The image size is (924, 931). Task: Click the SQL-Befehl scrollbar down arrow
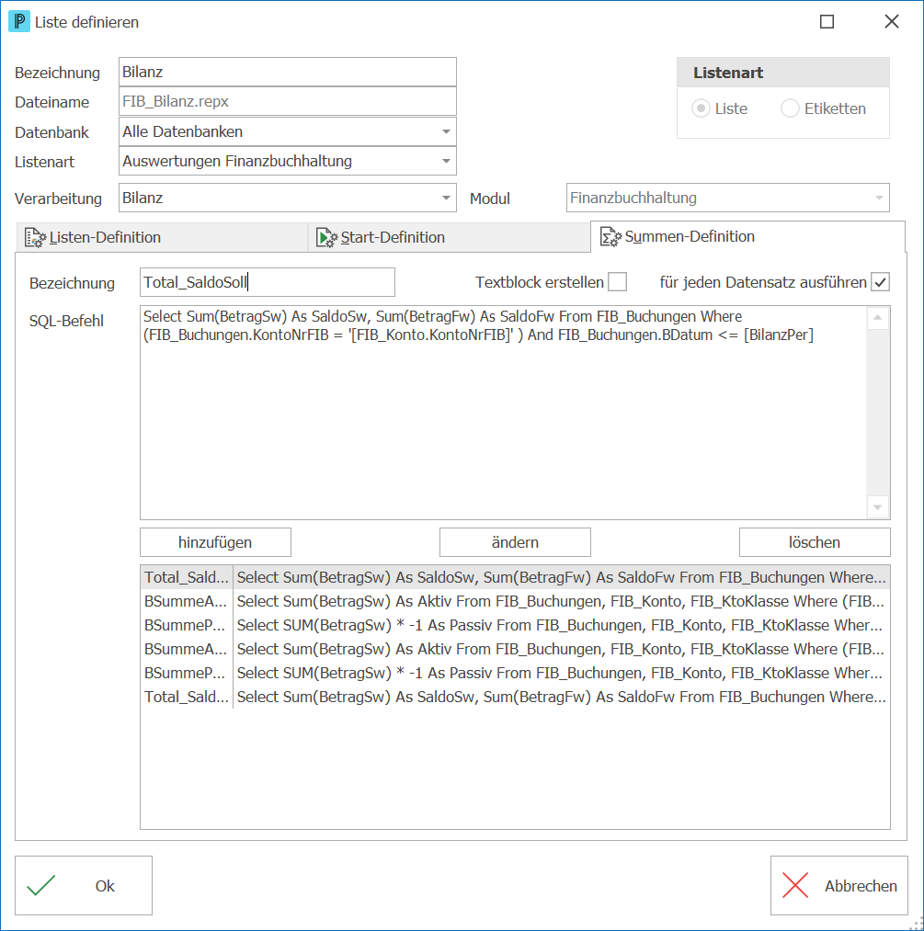[x=878, y=507]
